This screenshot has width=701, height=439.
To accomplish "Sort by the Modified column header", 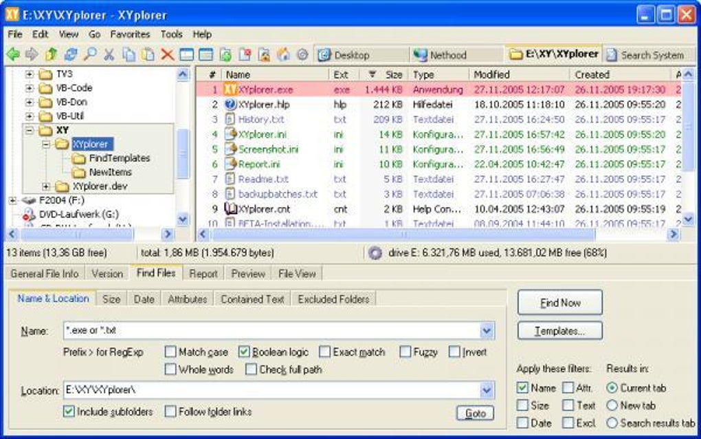I will 519,75.
